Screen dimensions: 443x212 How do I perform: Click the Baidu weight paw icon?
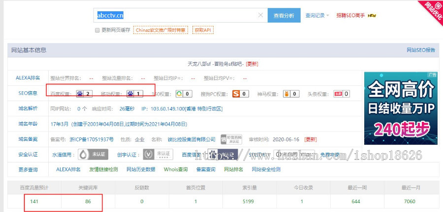coord(81,94)
